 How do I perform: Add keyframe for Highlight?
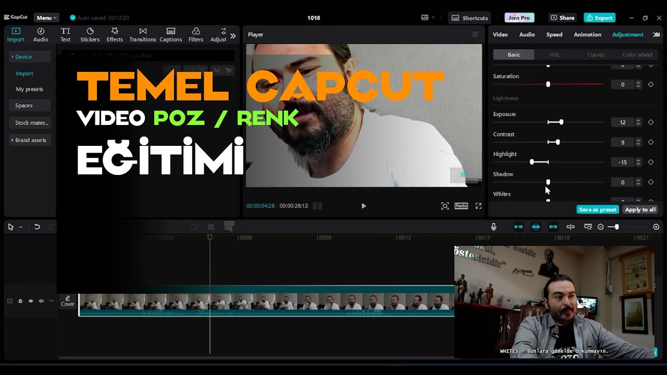pyautogui.click(x=651, y=162)
